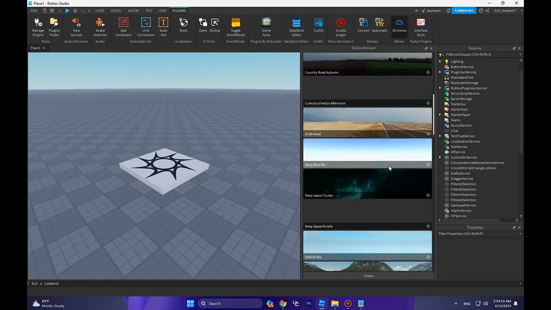Click the Reclass Automatic tool

(379, 25)
